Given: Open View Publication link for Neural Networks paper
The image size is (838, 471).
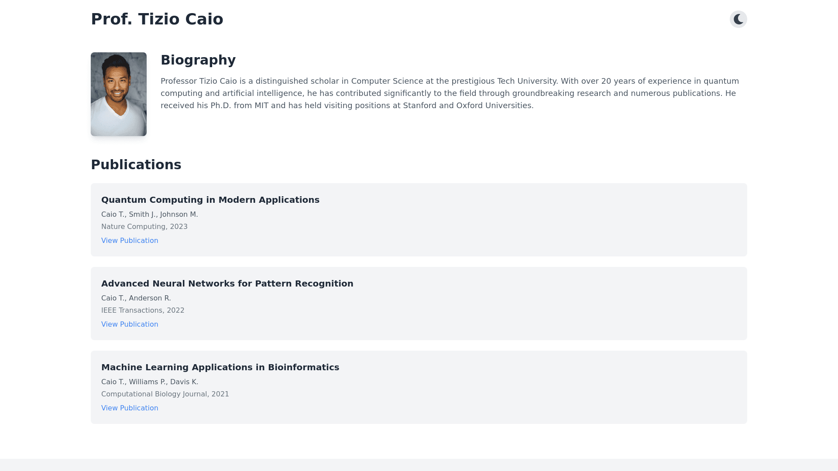Looking at the screenshot, I should pyautogui.click(x=130, y=324).
